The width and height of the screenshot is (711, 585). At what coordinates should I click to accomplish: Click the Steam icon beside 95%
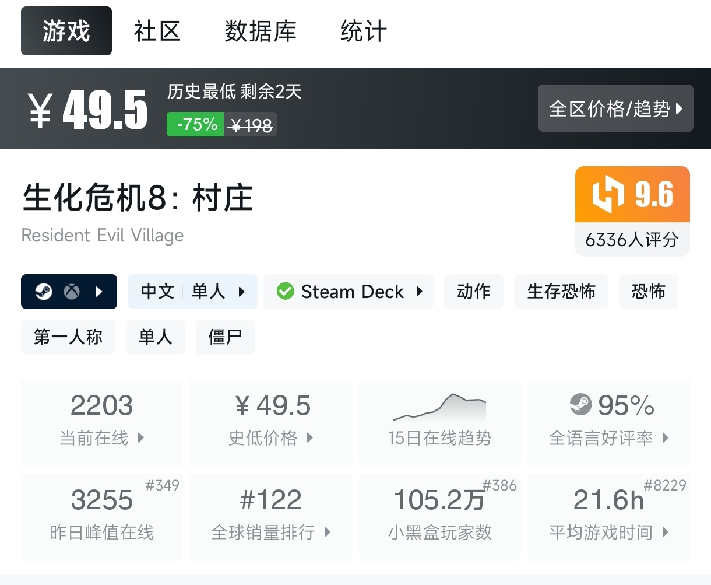[580, 404]
